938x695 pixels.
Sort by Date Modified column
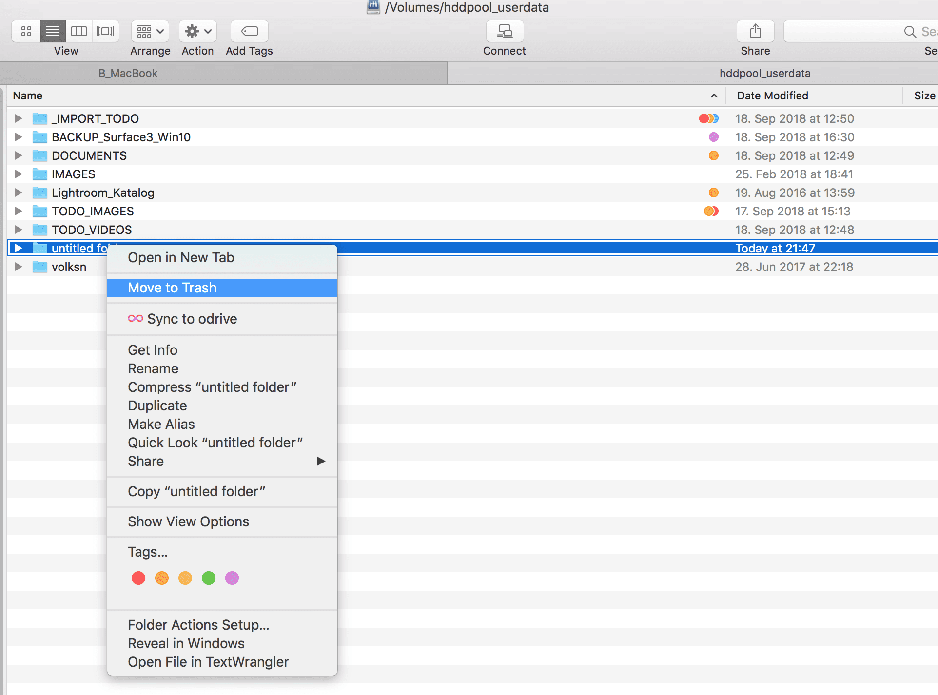[772, 96]
